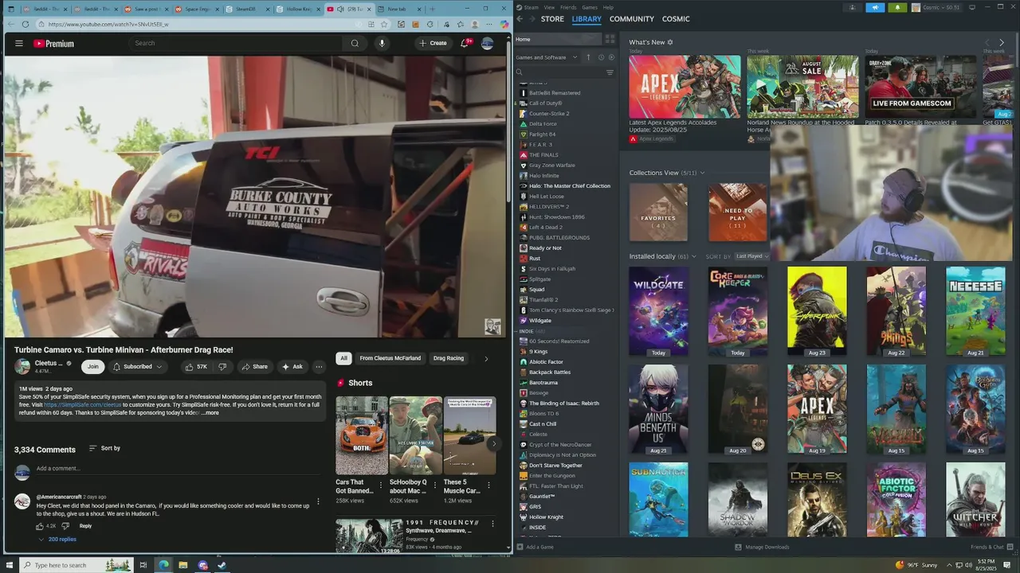Screen dimensions: 1020x573
Task: Open Windows Task View button
Action: coord(143,565)
